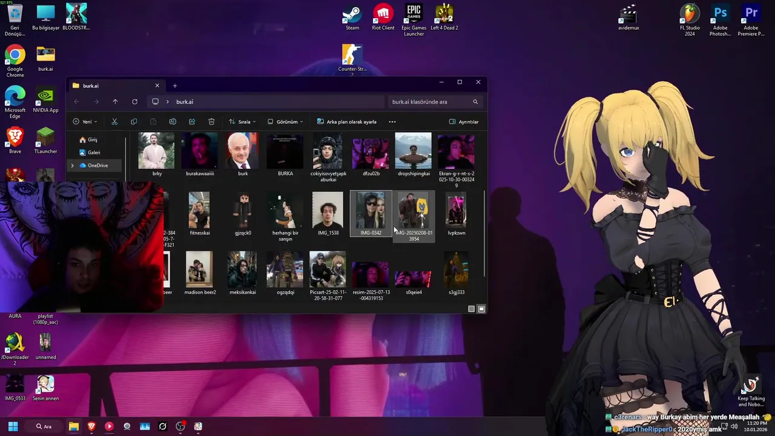
Task: Open the burk.ai folder on the desktop
Action: 45,59
